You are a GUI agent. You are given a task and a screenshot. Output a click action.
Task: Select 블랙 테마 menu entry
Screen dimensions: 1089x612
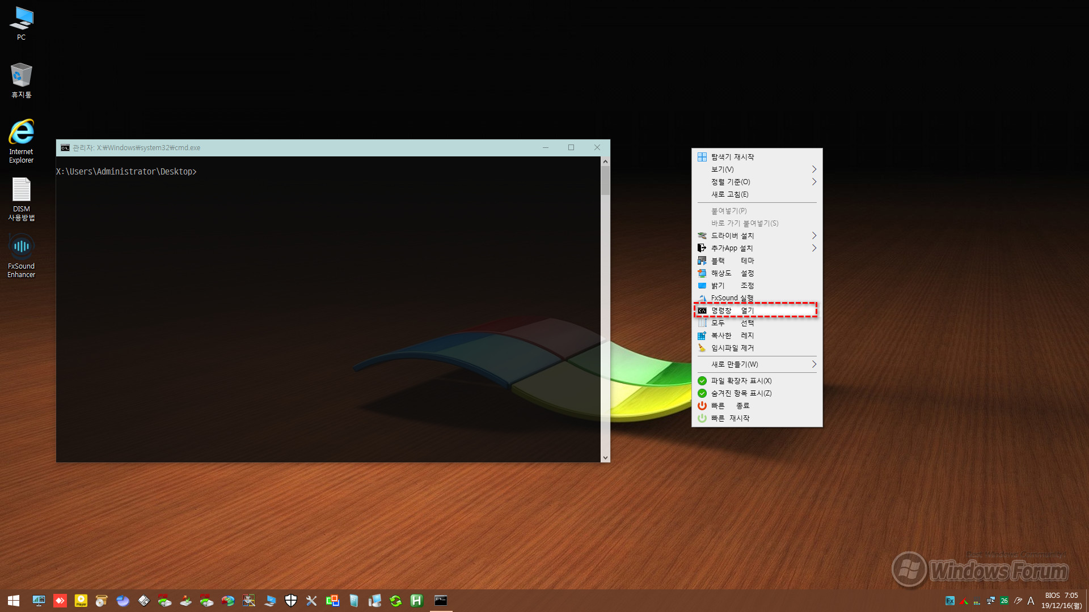pos(757,261)
